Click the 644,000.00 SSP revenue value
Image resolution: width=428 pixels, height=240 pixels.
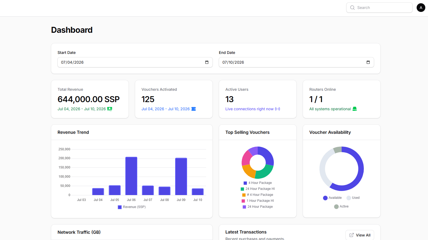[89, 99]
